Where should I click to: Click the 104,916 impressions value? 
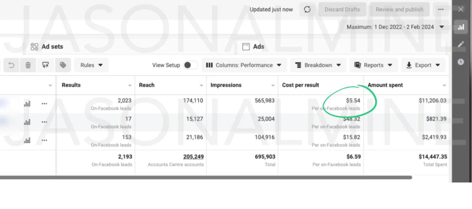pyautogui.click(x=265, y=137)
